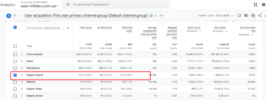Open the First user primary channel group dropdown
Image resolution: width=266 pixels, height=100 pixels.
click(45, 28)
